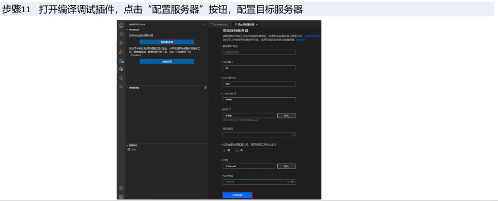Click the 配置服务器 button

(x=167, y=42)
